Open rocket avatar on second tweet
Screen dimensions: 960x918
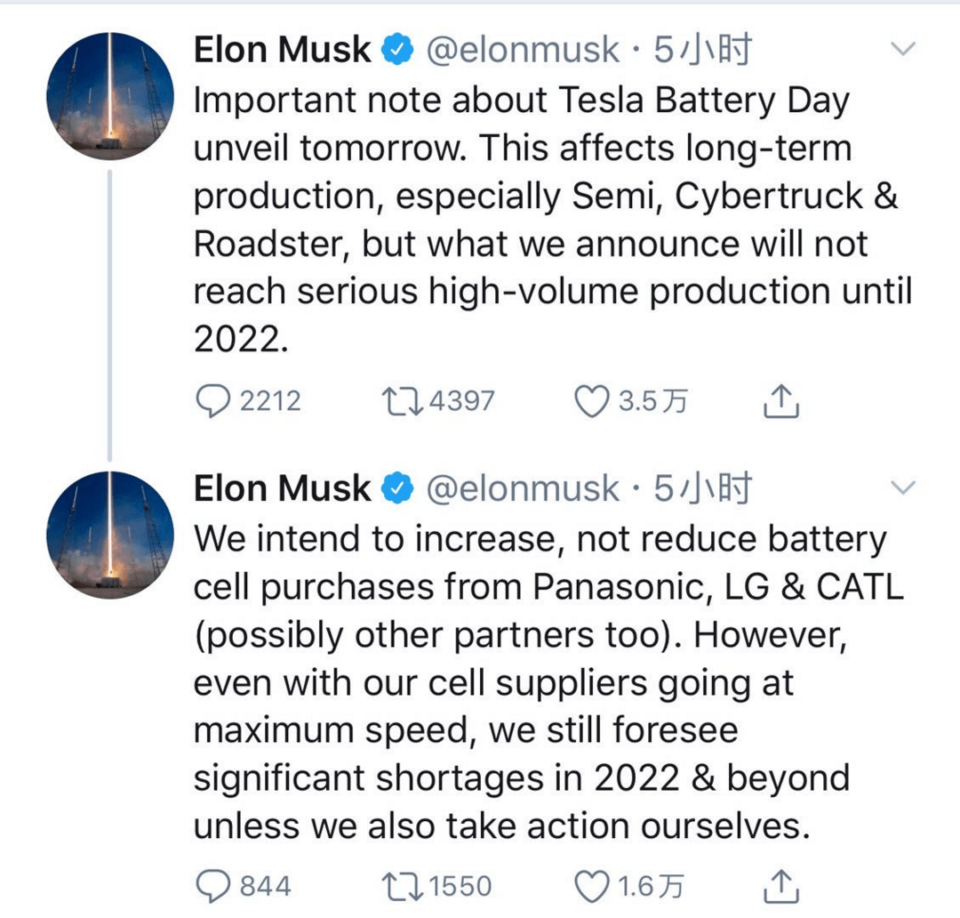tap(110, 535)
